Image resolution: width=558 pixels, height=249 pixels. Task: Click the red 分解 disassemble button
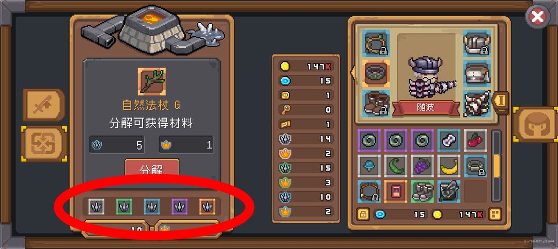pyautogui.click(x=151, y=169)
